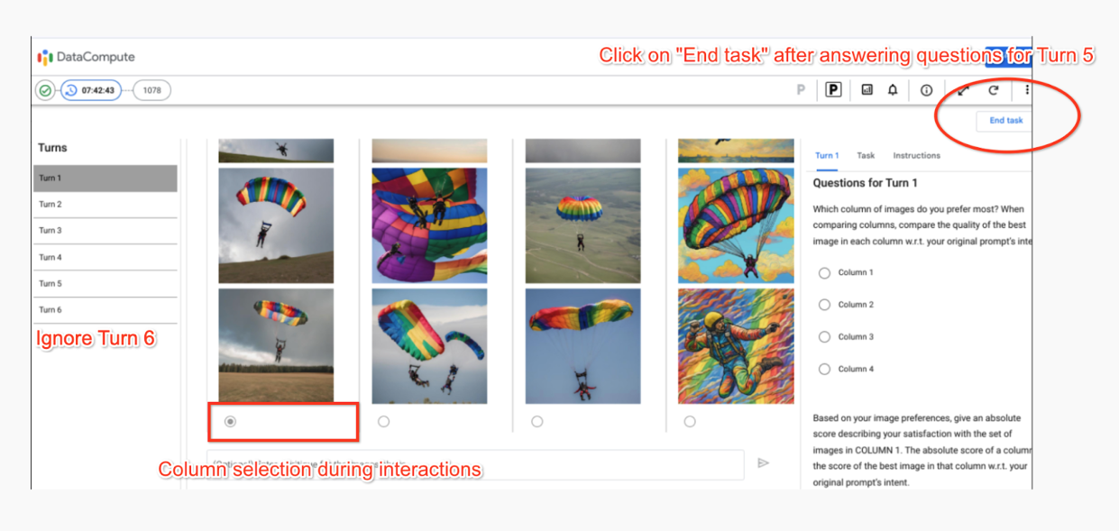
Task: Click the expand fullscreen arrows icon
Action: click(964, 90)
